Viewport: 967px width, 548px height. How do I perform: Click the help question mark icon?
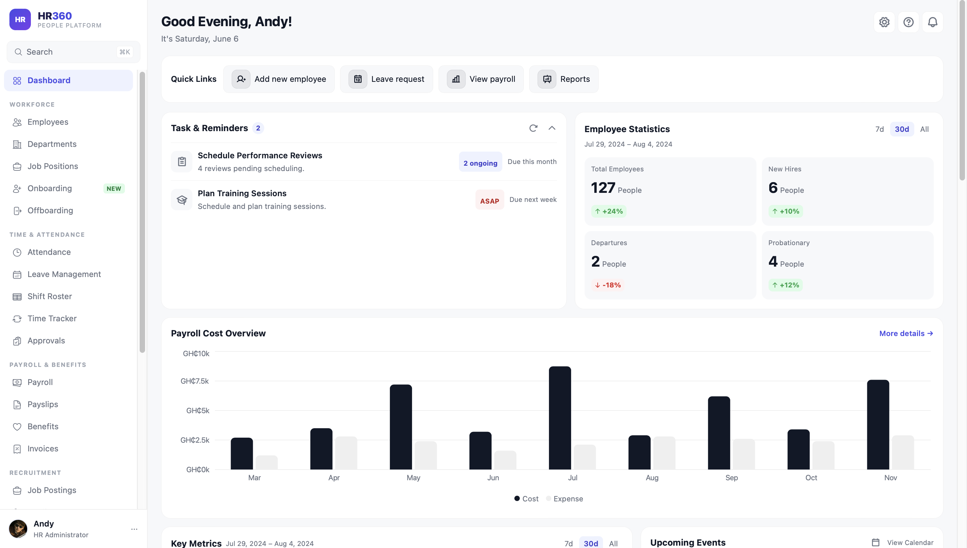click(908, 22)
